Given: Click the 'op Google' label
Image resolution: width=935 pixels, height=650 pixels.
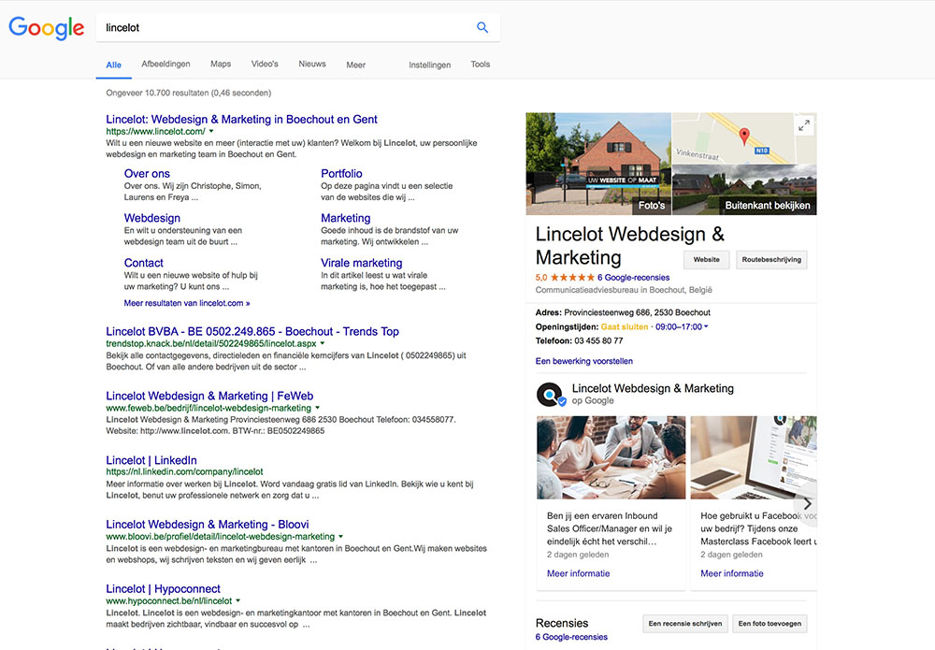Looking at the screenshot, I should click(593, 400).
